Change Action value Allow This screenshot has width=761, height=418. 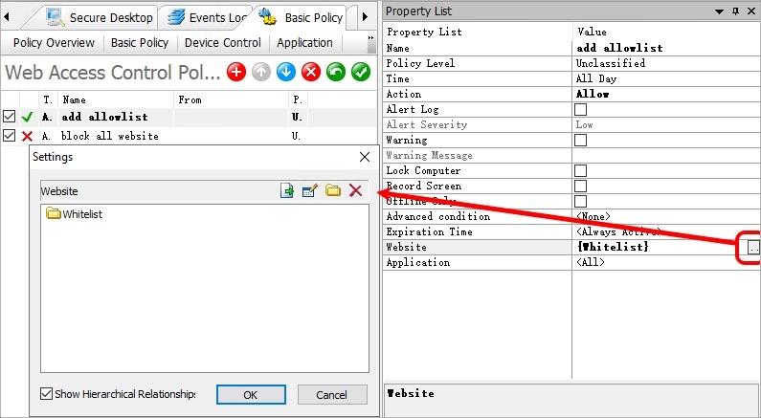[666, 94]
